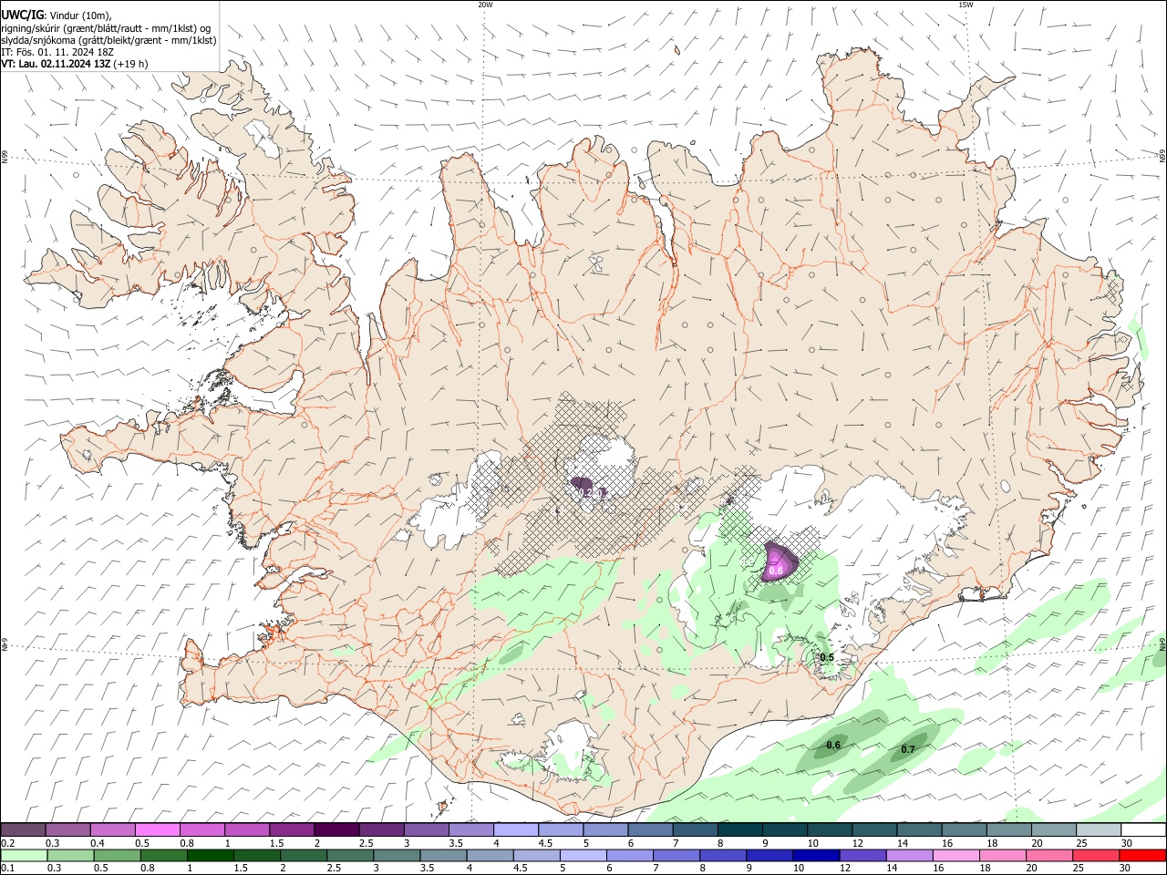Select the dark teal 8 swatch in the top scale
Image resolution: width=1167 pixels, height=875 pixels.
click(740, 829)
